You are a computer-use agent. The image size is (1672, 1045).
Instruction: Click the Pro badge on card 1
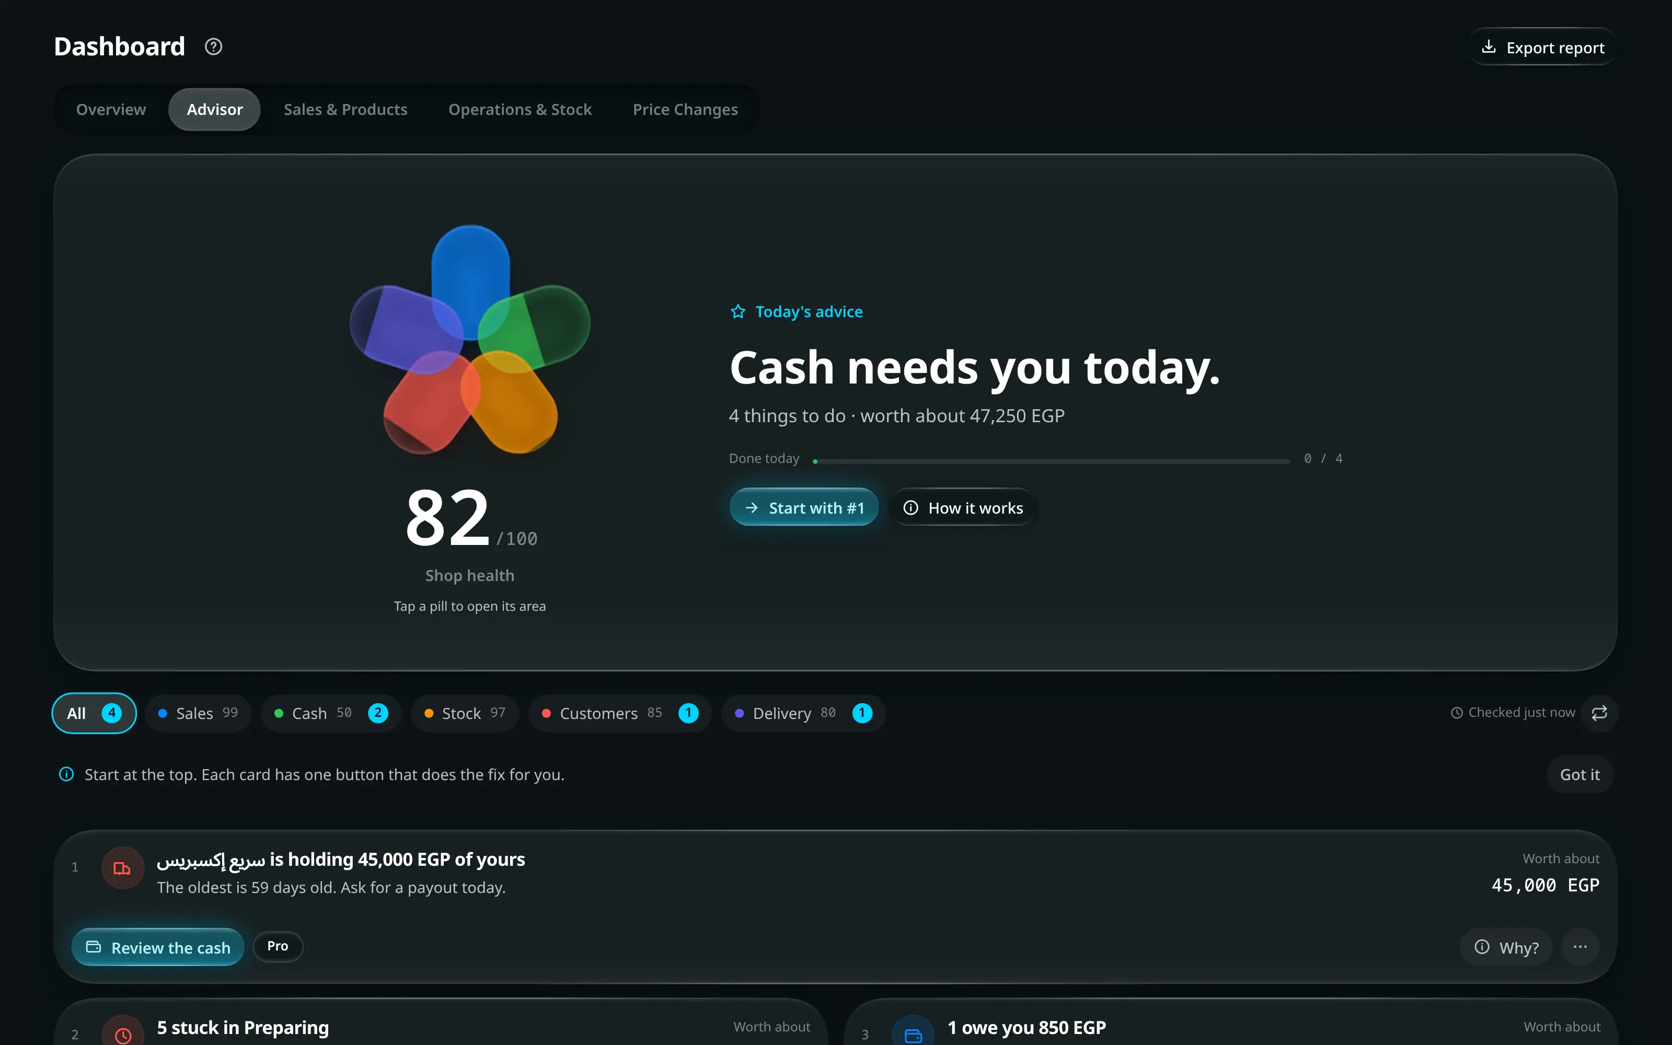tap(278, 946)
